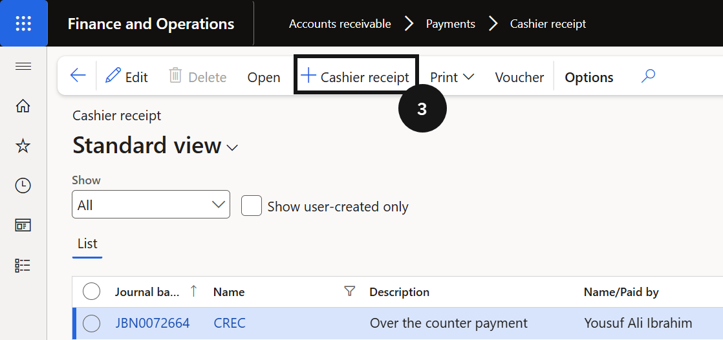Click the back arrow in toolbar
The height and width of the screenshot is (340, 723).
click(x=78, y=75)
